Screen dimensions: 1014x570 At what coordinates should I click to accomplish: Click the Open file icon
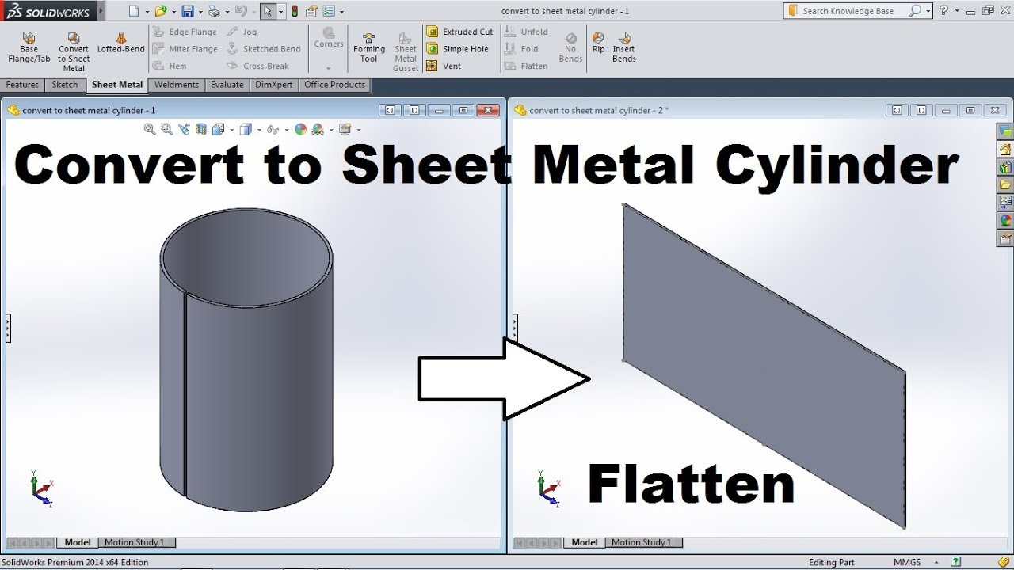coord(160,11)
